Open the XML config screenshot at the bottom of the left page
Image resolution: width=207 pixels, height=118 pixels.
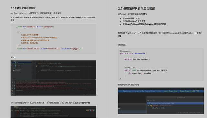[x=53, y=112]
